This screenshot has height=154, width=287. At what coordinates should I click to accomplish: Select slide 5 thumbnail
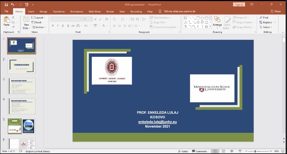[x=21, y=126]
